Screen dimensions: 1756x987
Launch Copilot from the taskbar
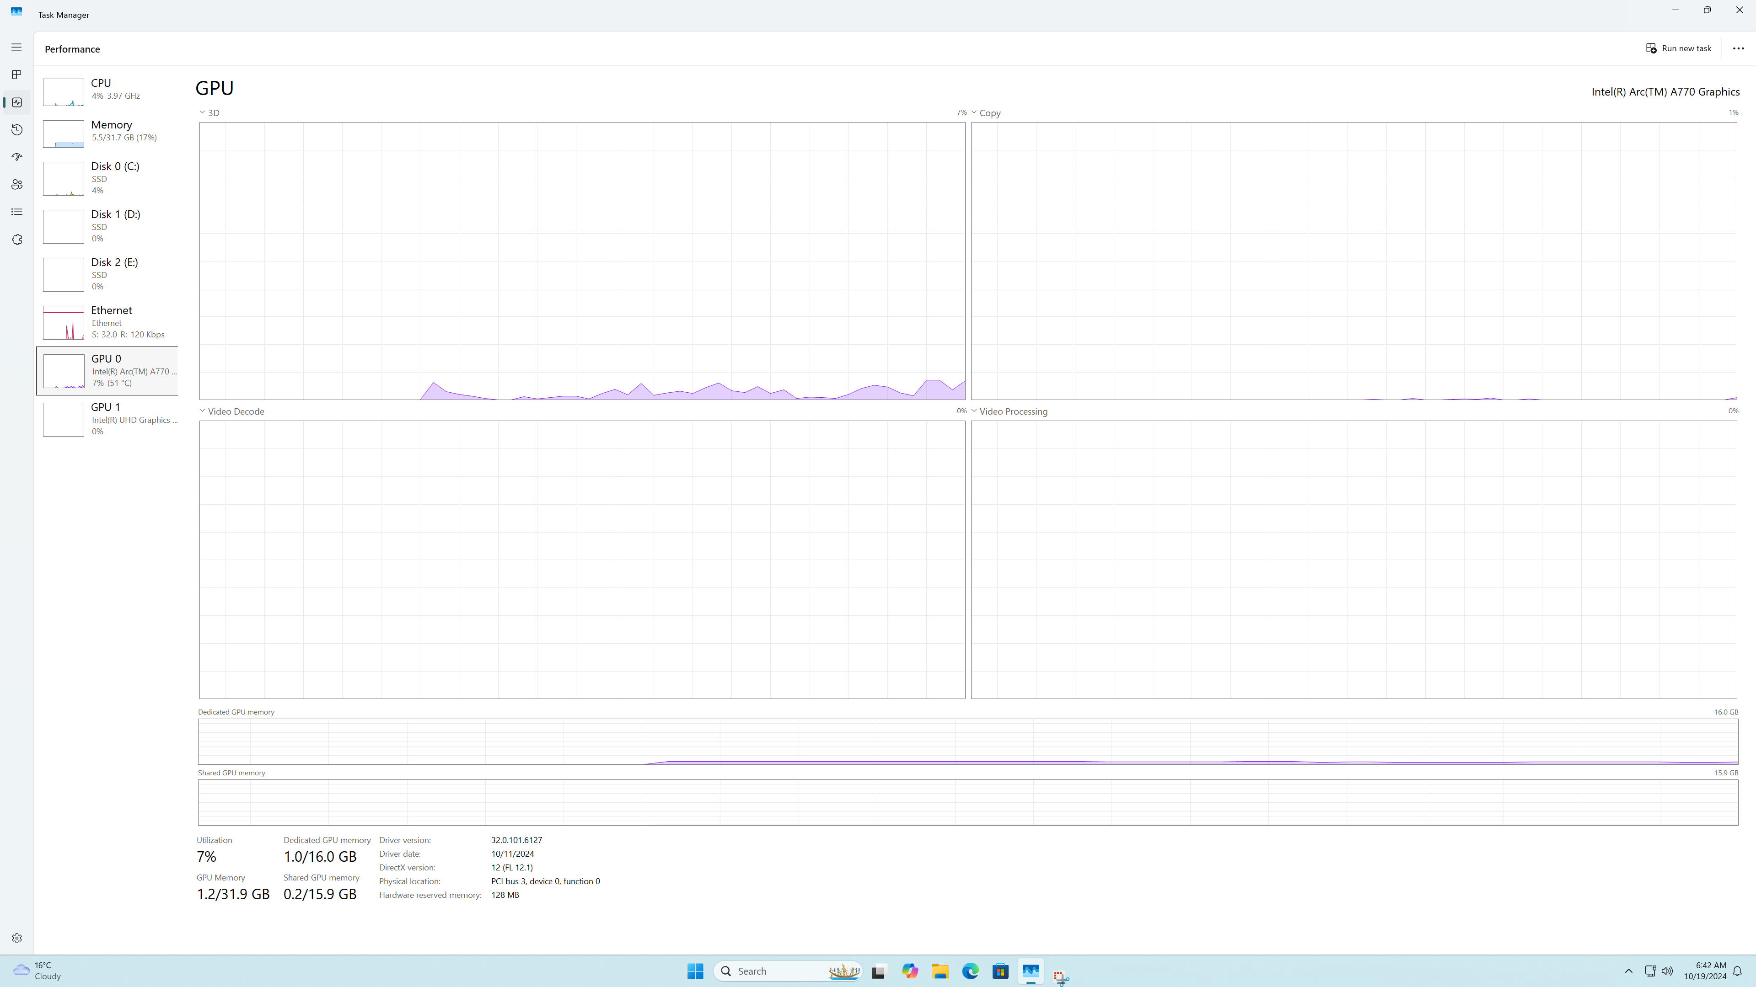click(x=910, y=971)
